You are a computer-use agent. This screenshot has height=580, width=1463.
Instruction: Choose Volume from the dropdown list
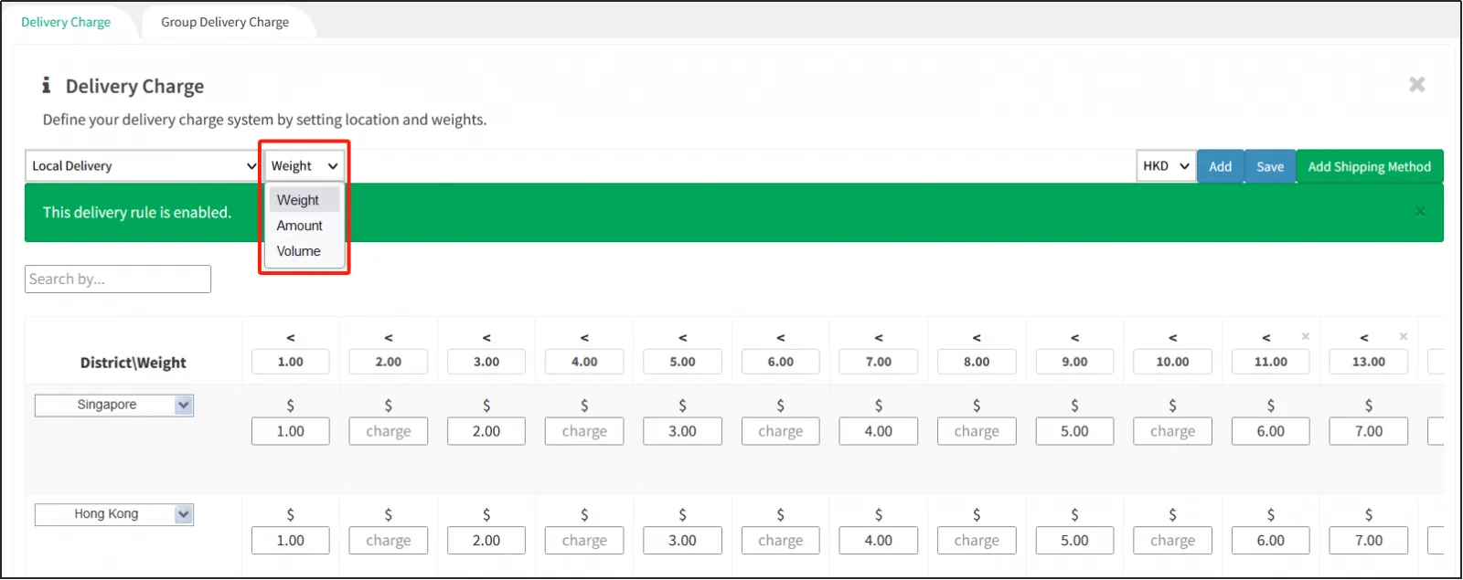coord(299,251)
